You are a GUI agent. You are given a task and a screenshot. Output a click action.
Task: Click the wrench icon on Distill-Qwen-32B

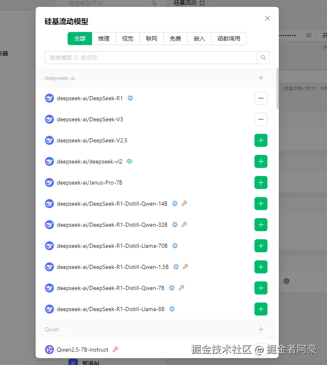pos(184,224)
